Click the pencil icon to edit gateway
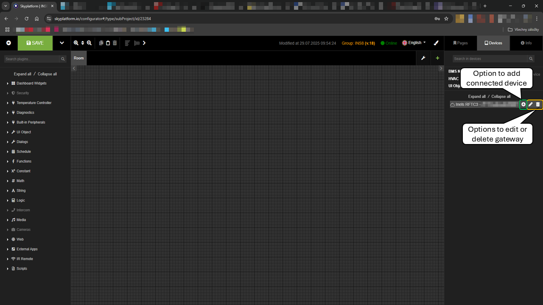This screenshot has width=543, height=305. [531, 104]
